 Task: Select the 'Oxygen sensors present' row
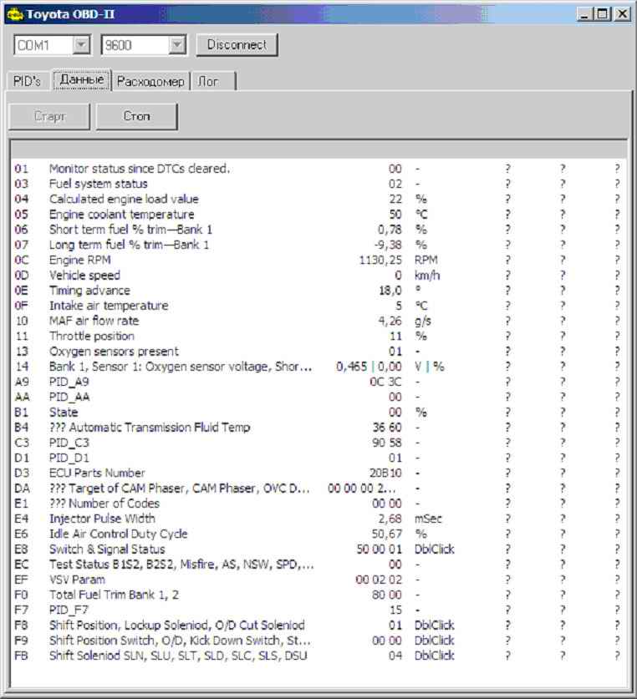point(318,352)
